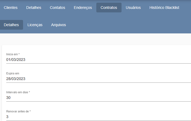Open the Arquivos sub-tab
191x121 pixels.
58,25
